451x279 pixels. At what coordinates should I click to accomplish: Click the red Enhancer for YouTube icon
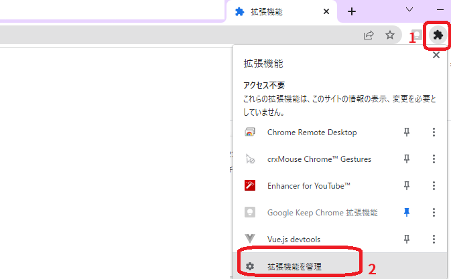[x=250, y=185]
